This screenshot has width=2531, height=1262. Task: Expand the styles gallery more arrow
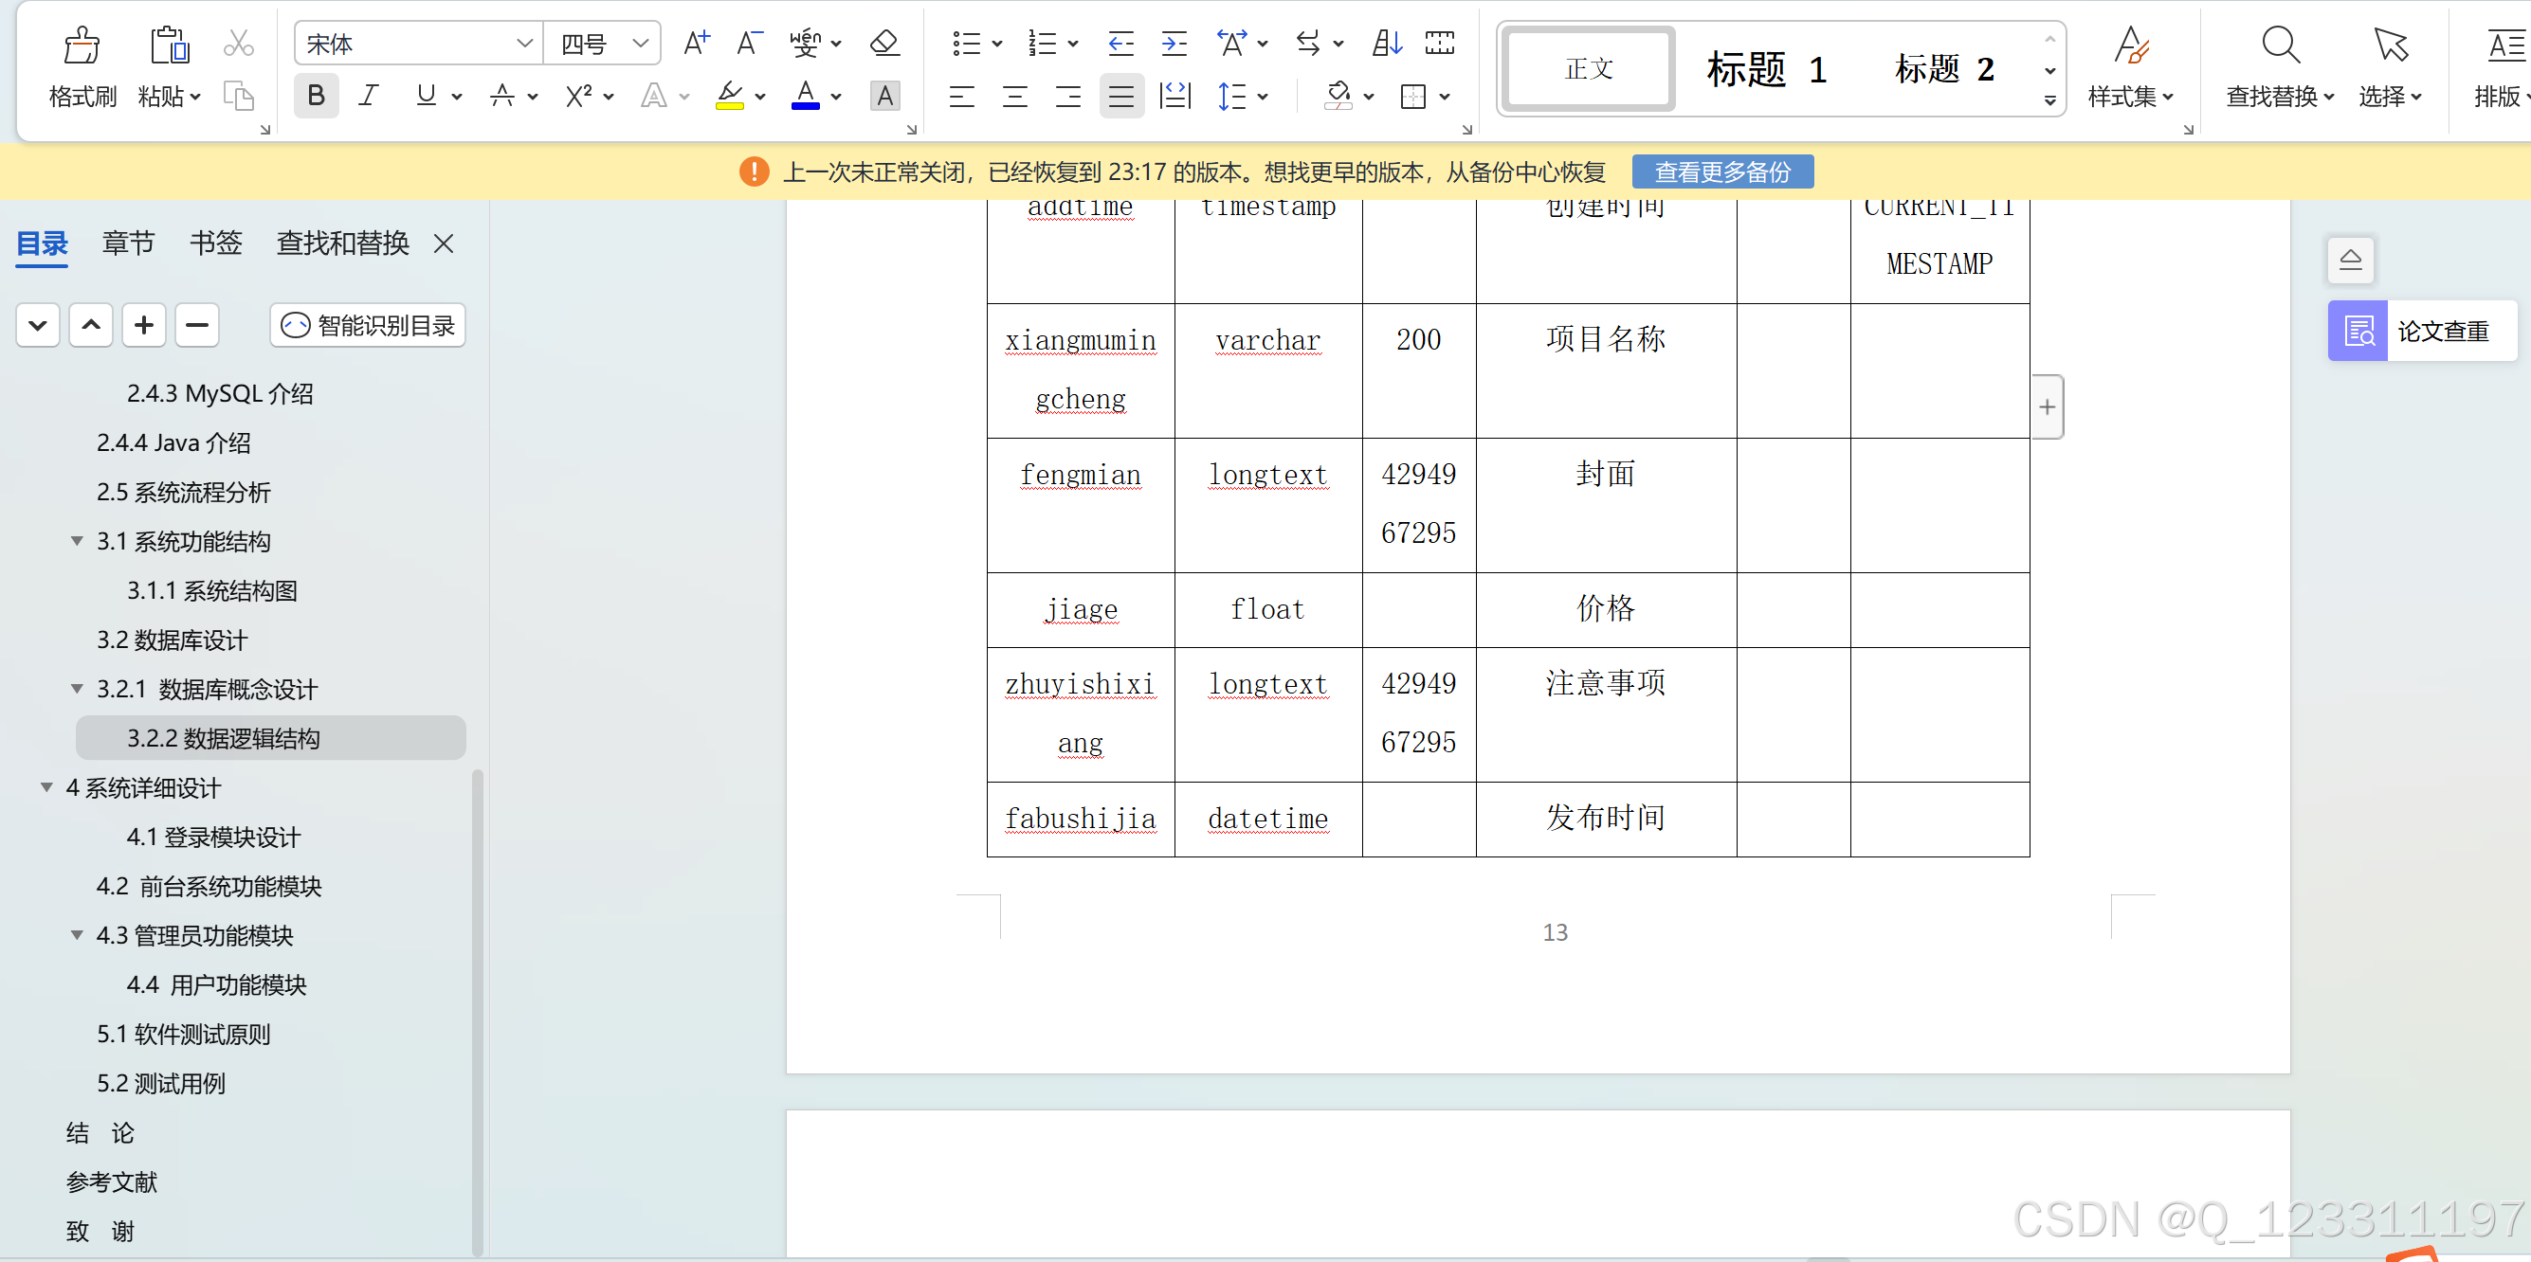pyautogui.click(x=2049, y=100)
